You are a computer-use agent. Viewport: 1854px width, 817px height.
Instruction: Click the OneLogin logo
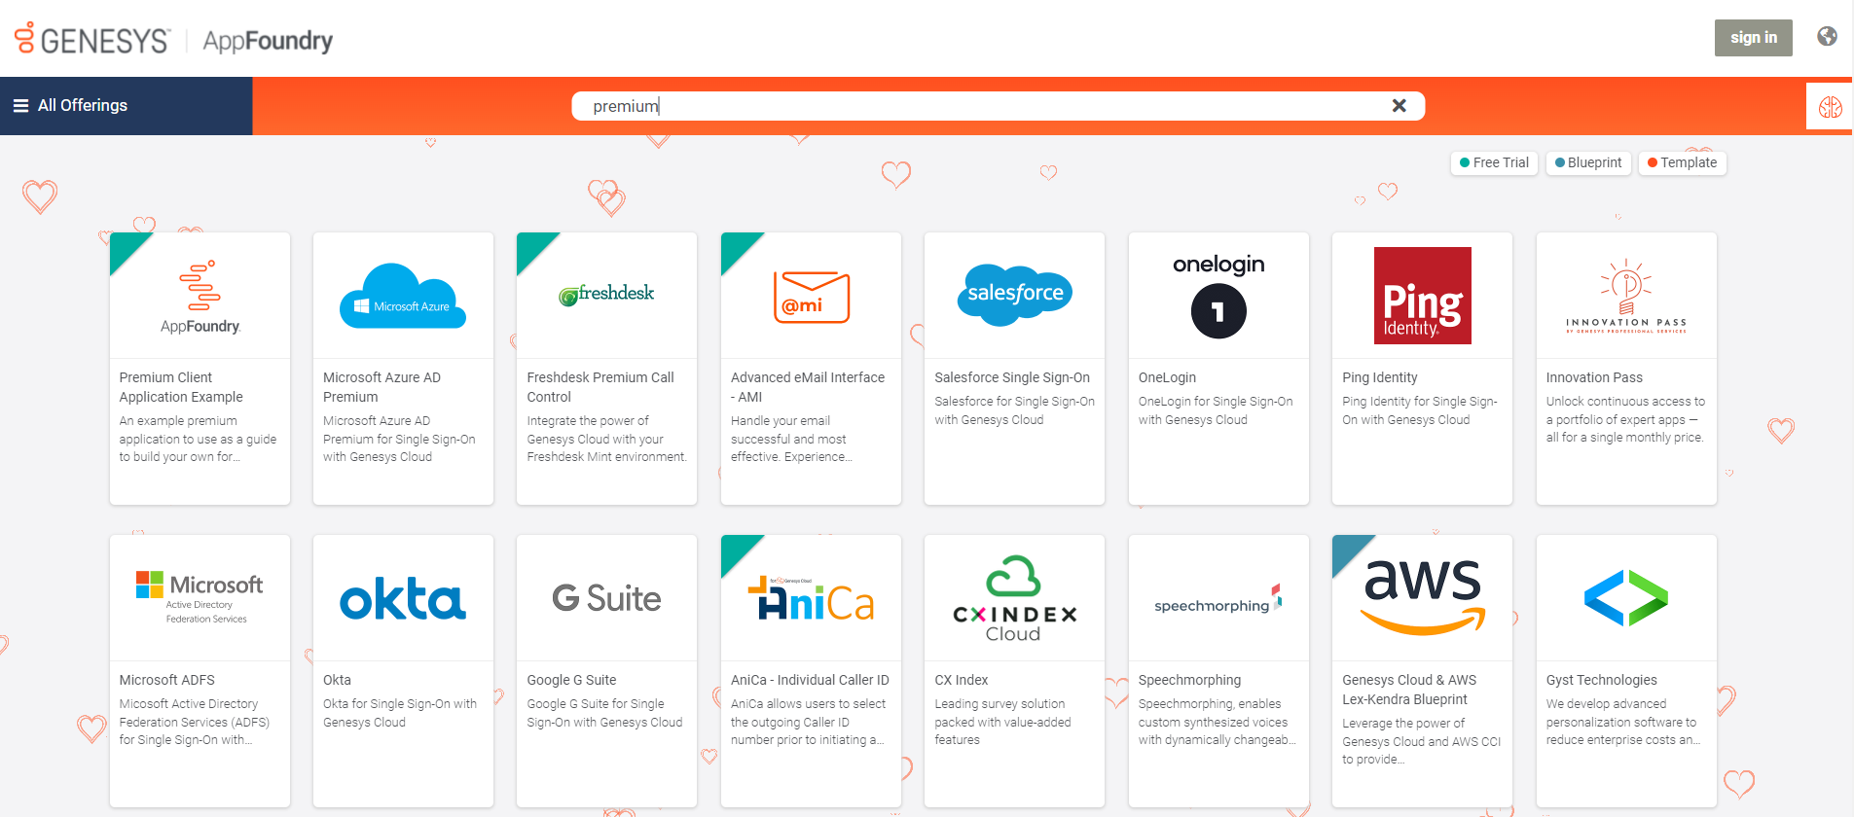[1218, 295]
